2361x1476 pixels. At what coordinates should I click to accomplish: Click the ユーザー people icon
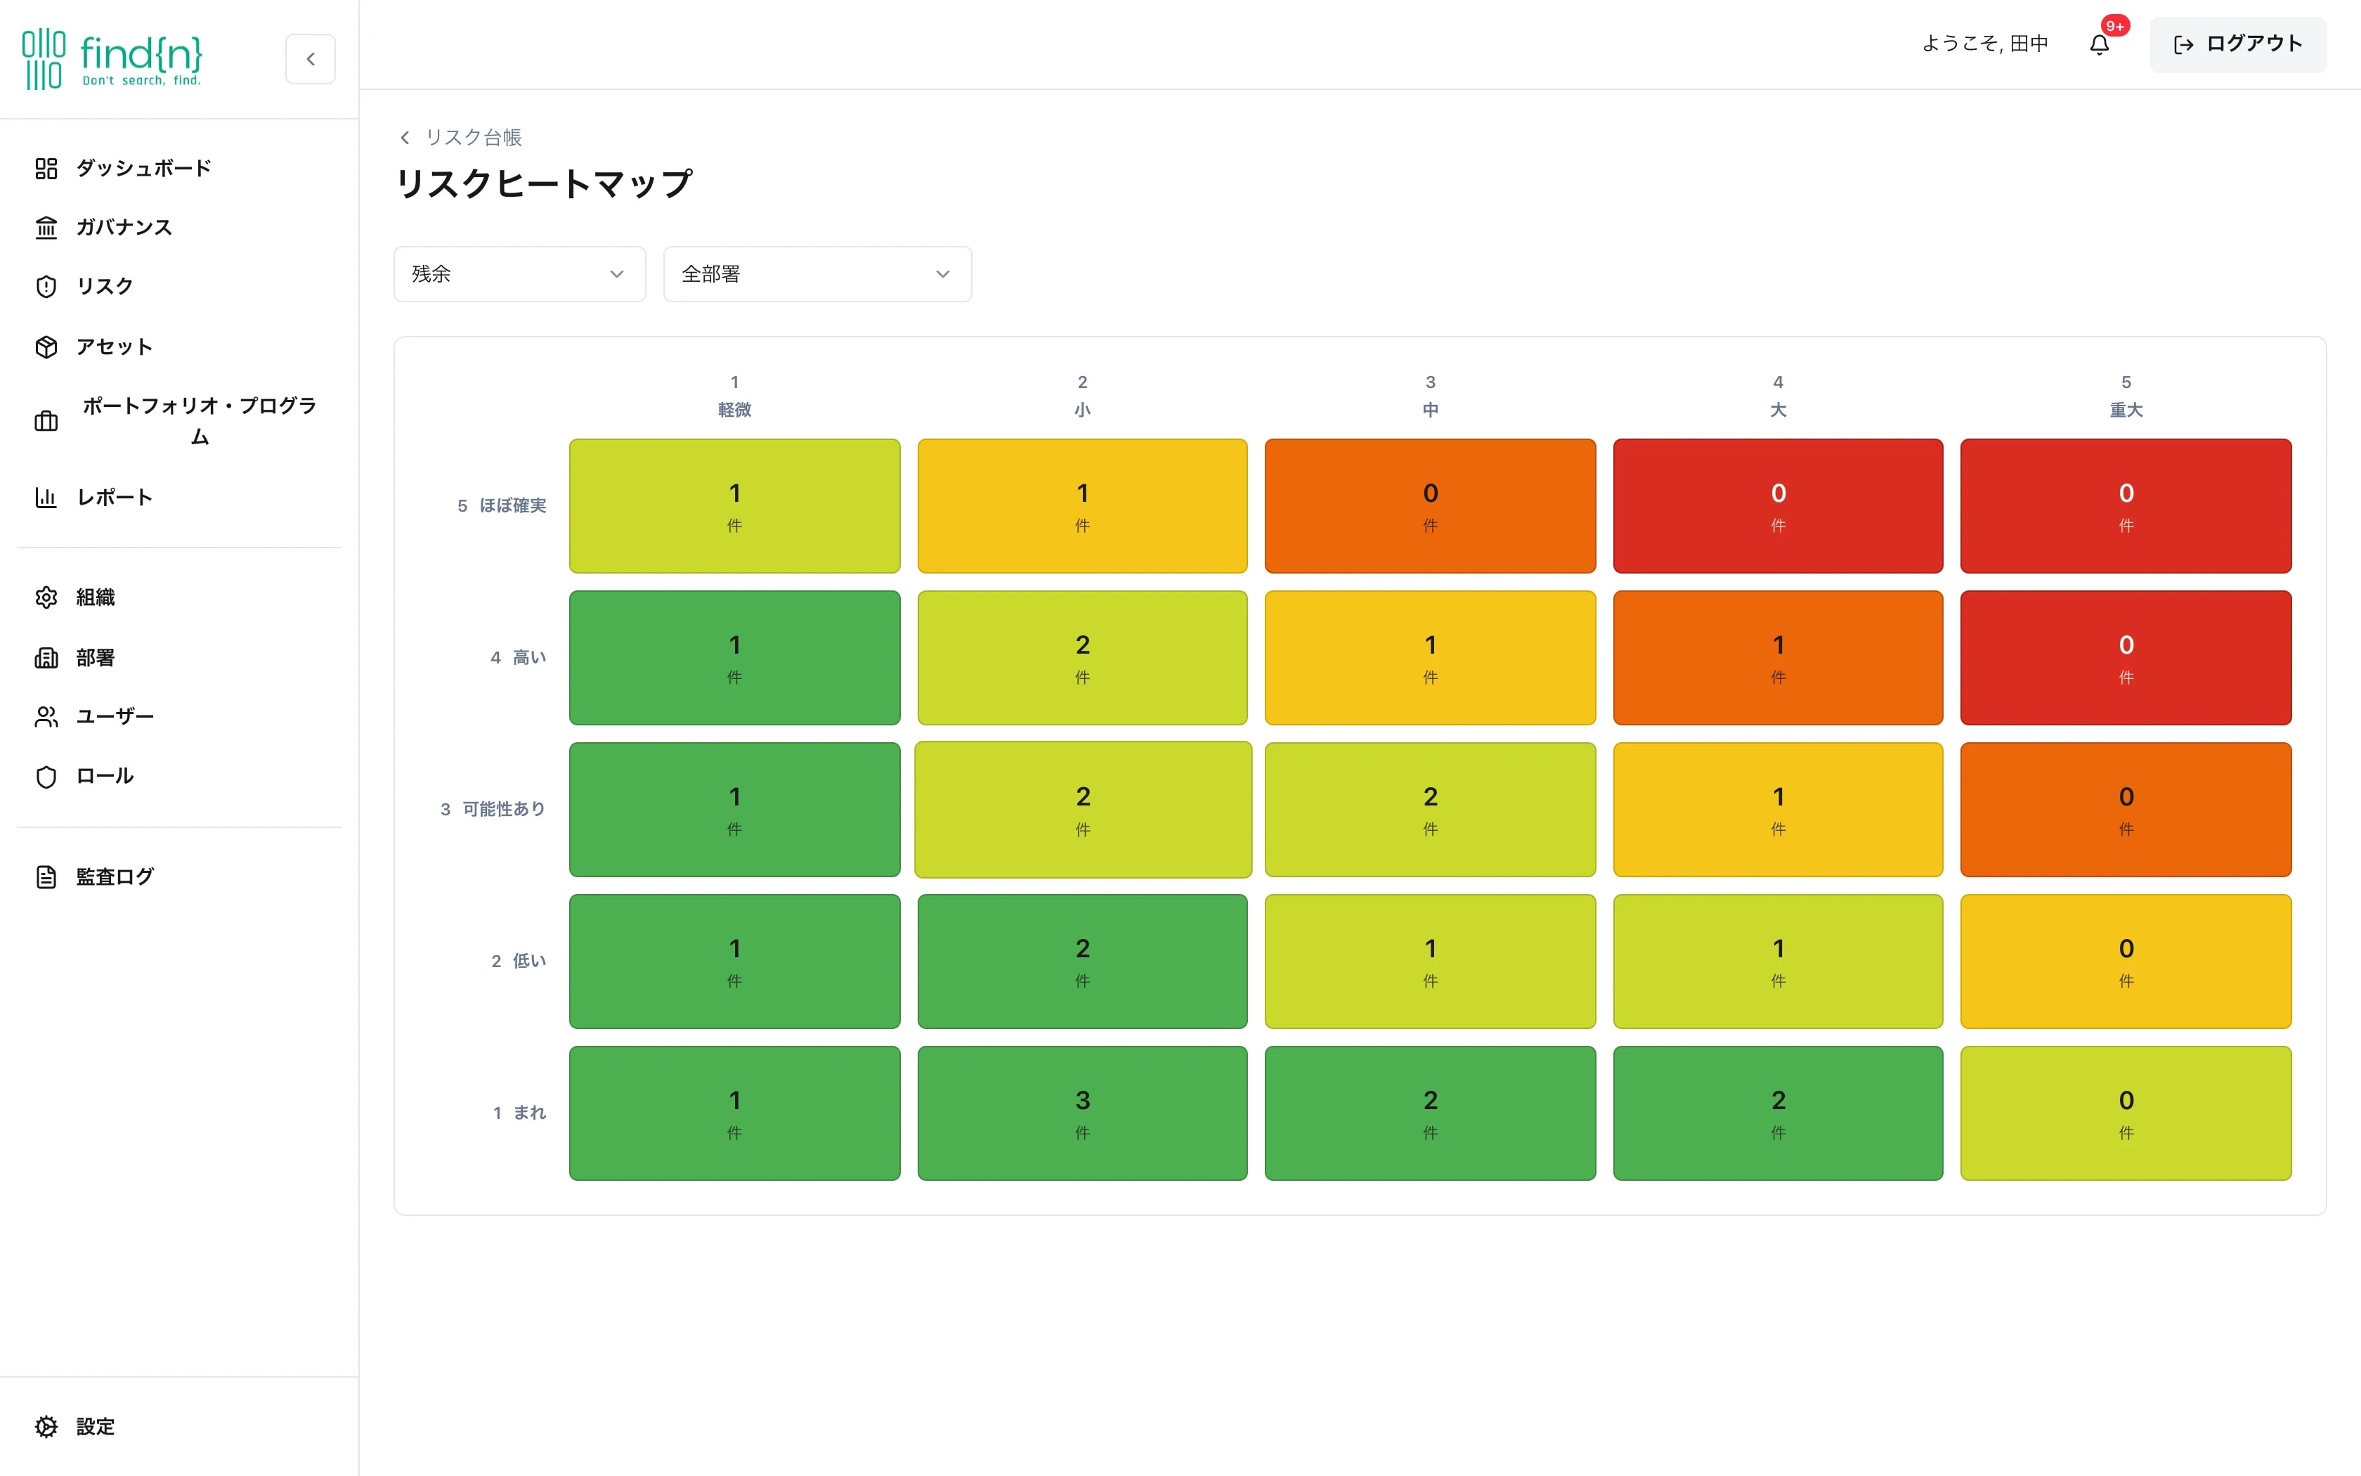tap(46, 716)
